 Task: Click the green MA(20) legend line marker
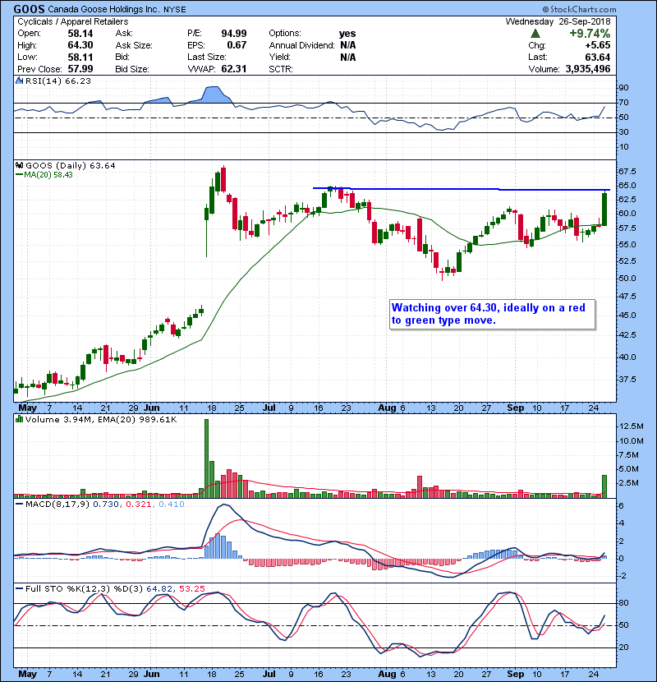(19, 175)
